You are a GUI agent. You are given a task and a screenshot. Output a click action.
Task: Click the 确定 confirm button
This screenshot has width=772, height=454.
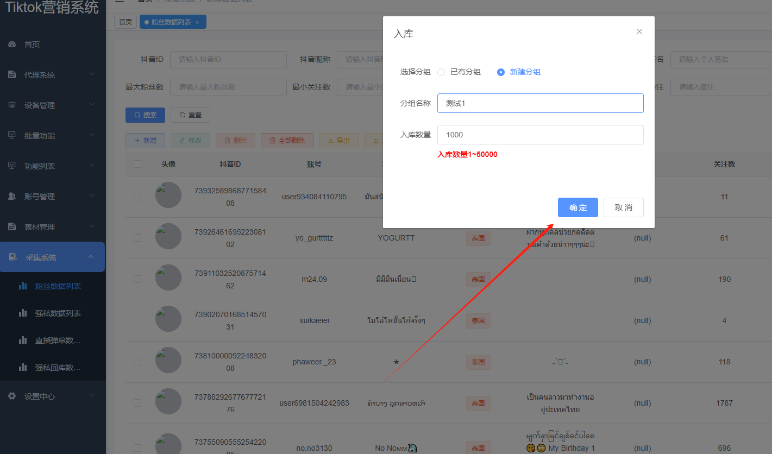click(x=578, y=207)
